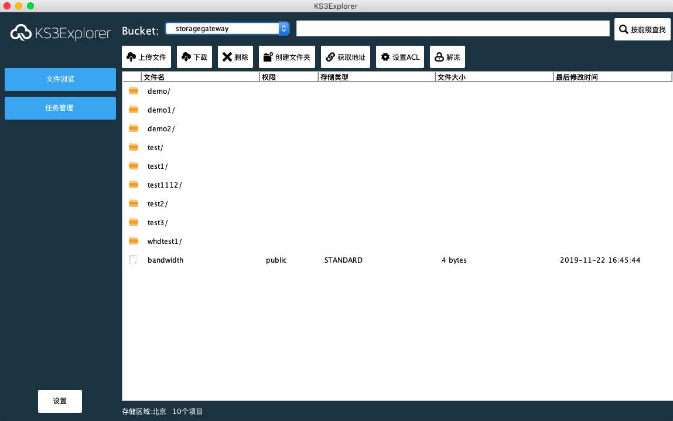Viewport: 673px width, 421px height.
Task: Switch to 文件浏览 view
Action: tap(60, 79)
